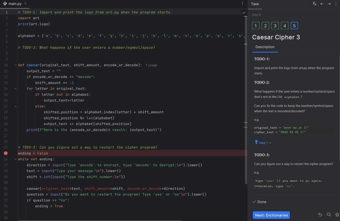The width and height of the screenshot is (340, 221).
Task: Click the 'Caesar Cipher 3' task title
Action: click(276, 37)
